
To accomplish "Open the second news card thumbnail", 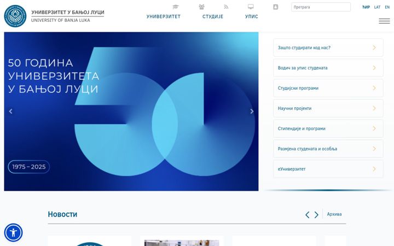I will point(182,243).
